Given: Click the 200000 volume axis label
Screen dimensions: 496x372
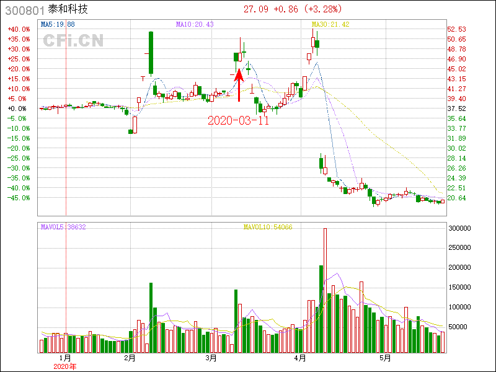Looking at the screenshot, I should [x=459, y=268].
